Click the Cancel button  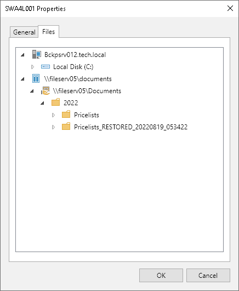tap(208, 275)
